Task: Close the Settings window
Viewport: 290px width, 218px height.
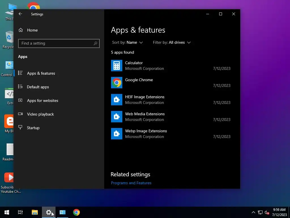Action: click(234, 14)
